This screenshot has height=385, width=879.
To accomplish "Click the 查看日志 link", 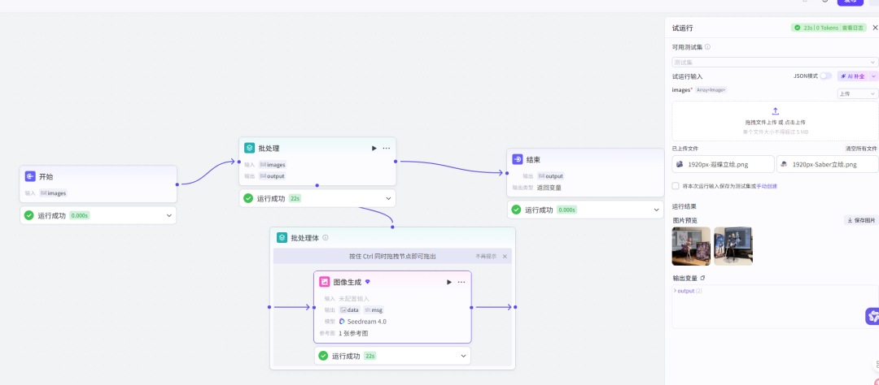I will pos(853,28).
